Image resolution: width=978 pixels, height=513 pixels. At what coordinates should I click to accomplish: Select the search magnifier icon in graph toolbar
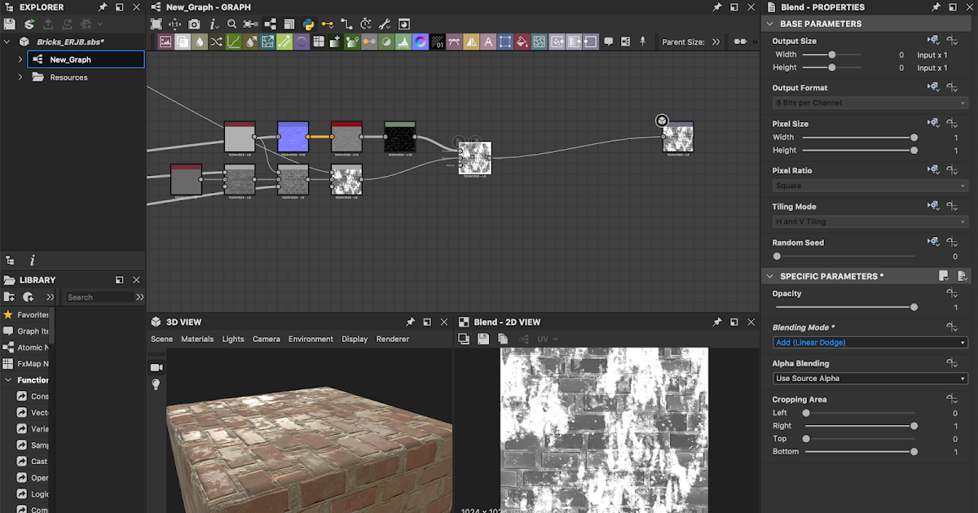tap(232, 24)
